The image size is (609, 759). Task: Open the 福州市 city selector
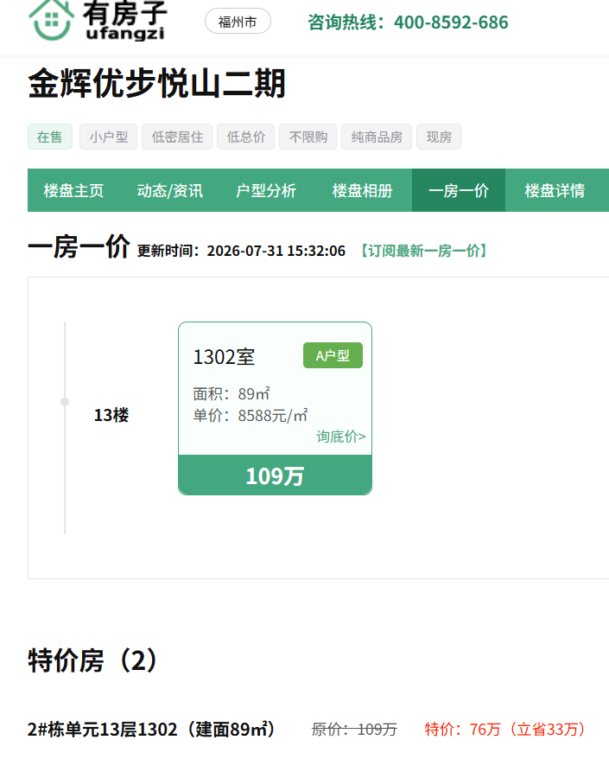(x=238, y=22)
